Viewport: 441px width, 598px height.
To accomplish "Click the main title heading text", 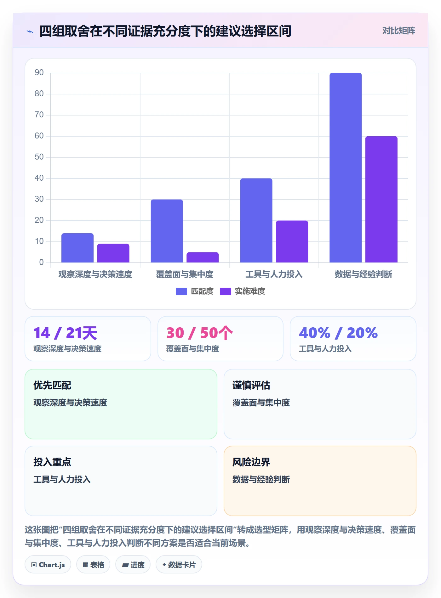I will pyautogui.click(x=165, y=31).
